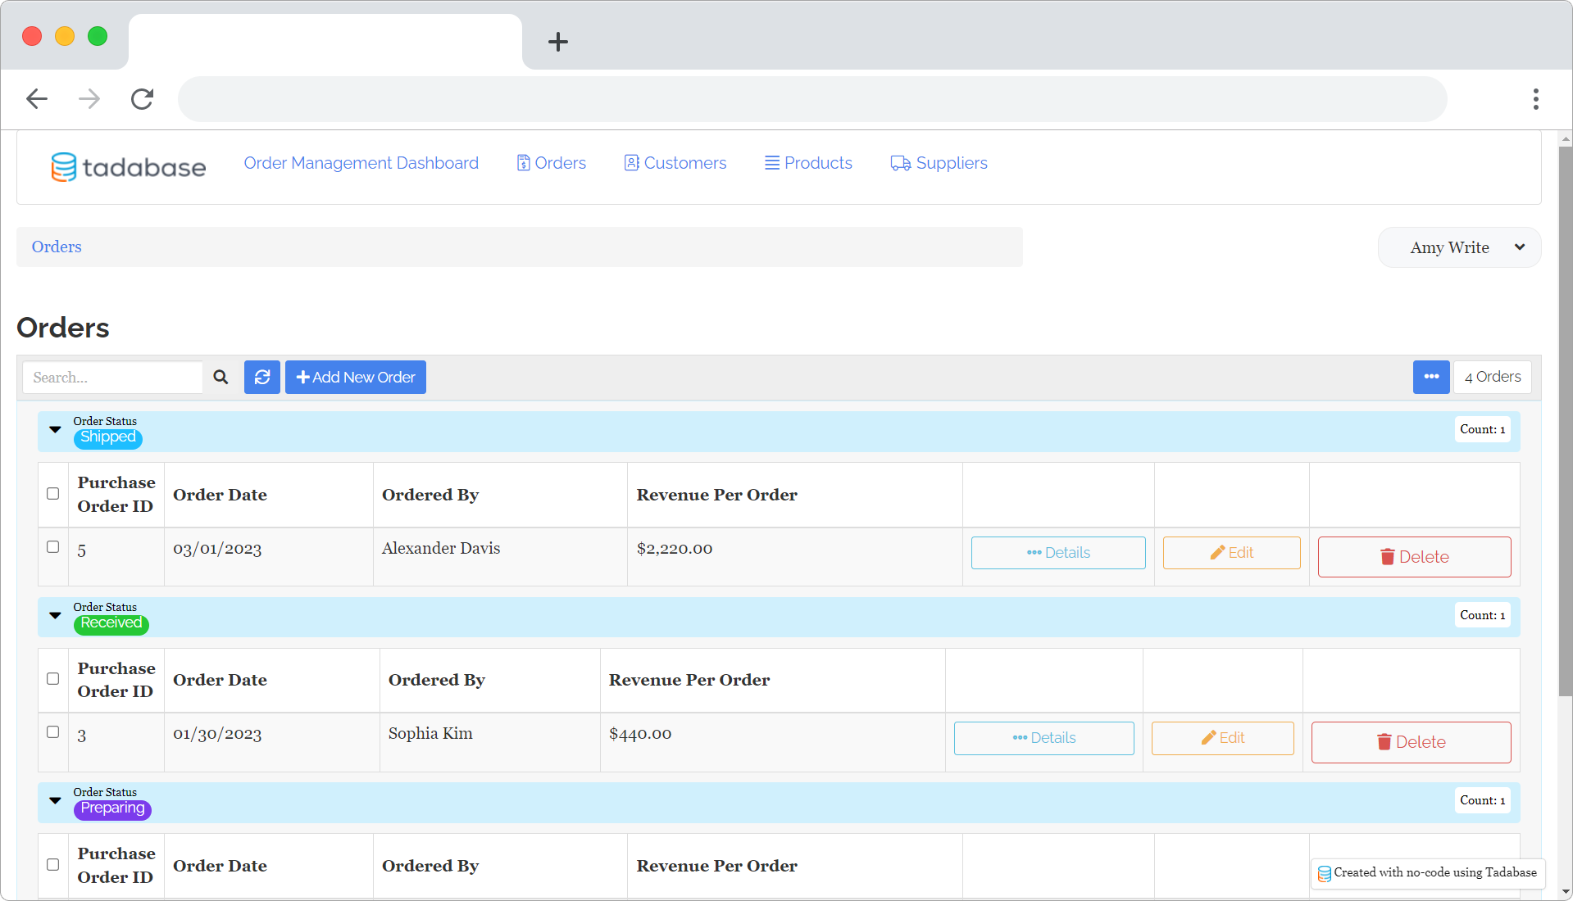Image resolution: width=1573 pixels, height=901 pixels.
Task: Open the Customers navigation menu item
Action: [x=675, y=163]
